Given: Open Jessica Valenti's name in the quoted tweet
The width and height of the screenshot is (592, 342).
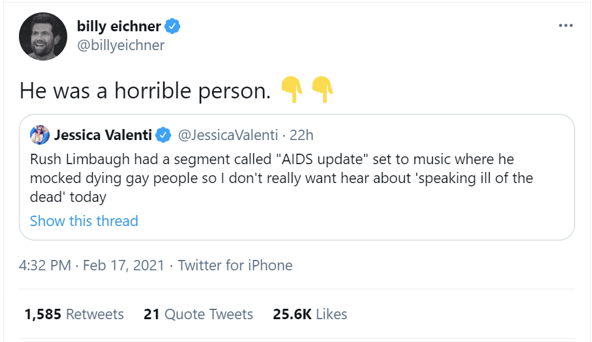Looking at the screenshot, I should [103, 135].
